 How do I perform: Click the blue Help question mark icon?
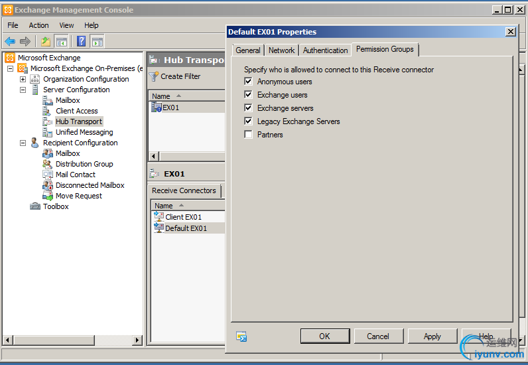tap(81, 41)
